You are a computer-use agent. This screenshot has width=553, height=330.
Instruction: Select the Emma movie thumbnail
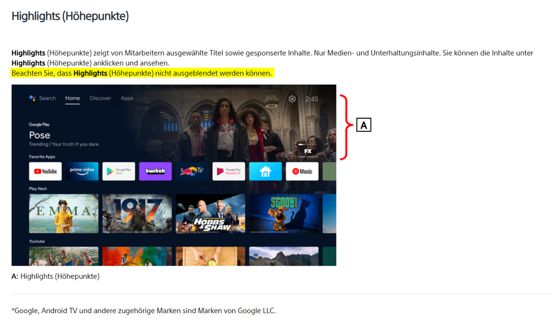point(64,213)
